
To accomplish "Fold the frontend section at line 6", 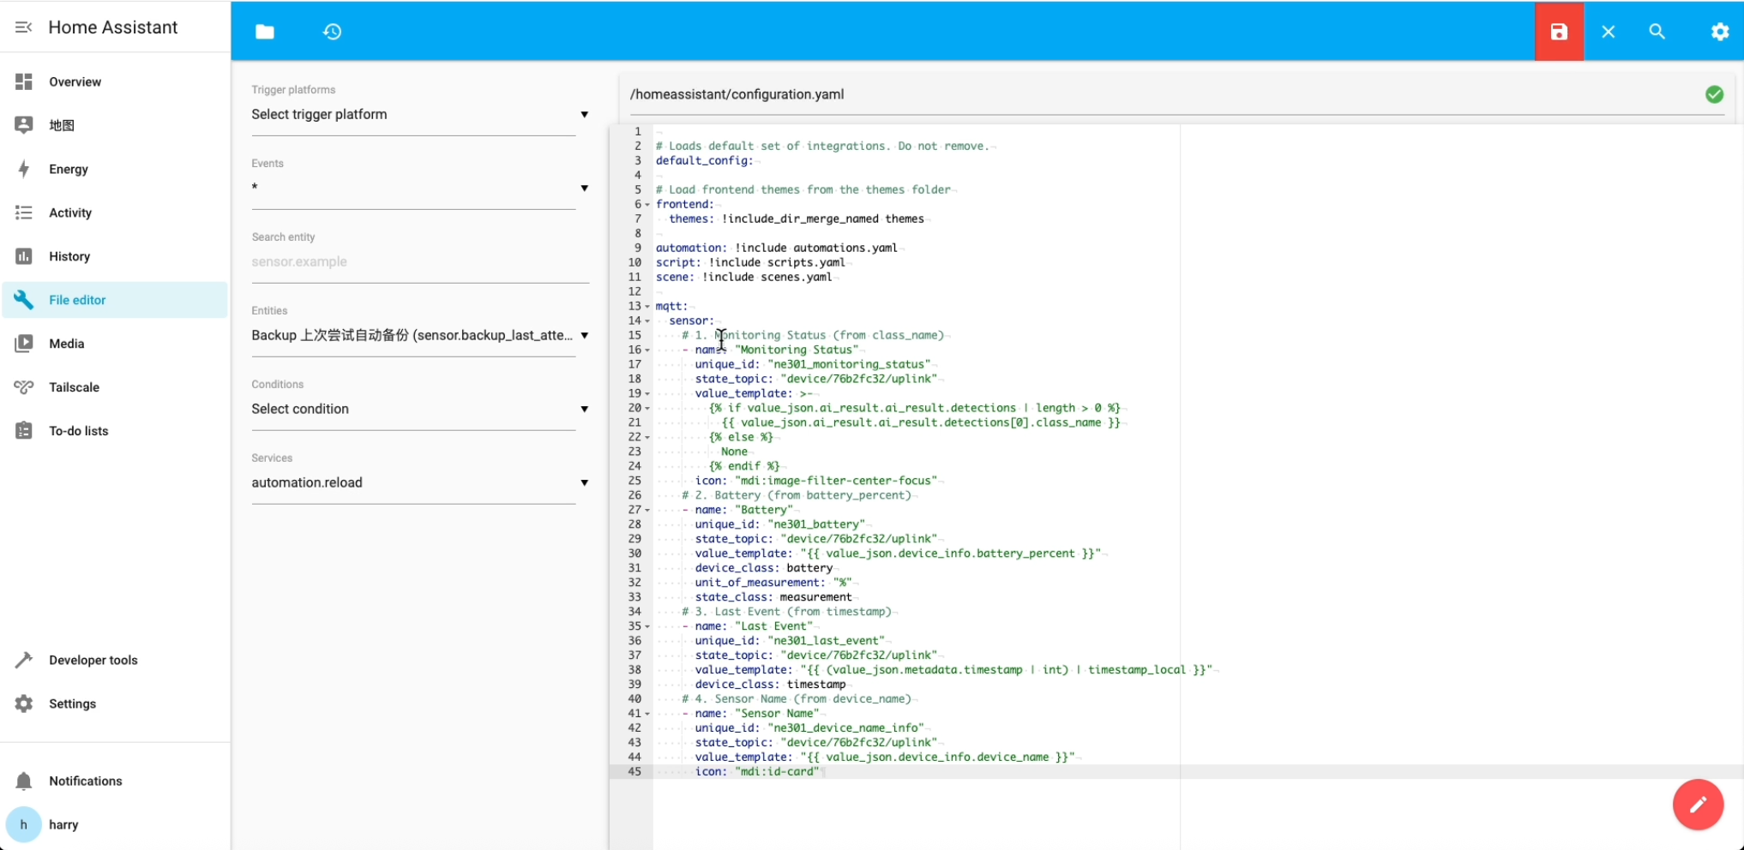I will (x=647, y=205).
